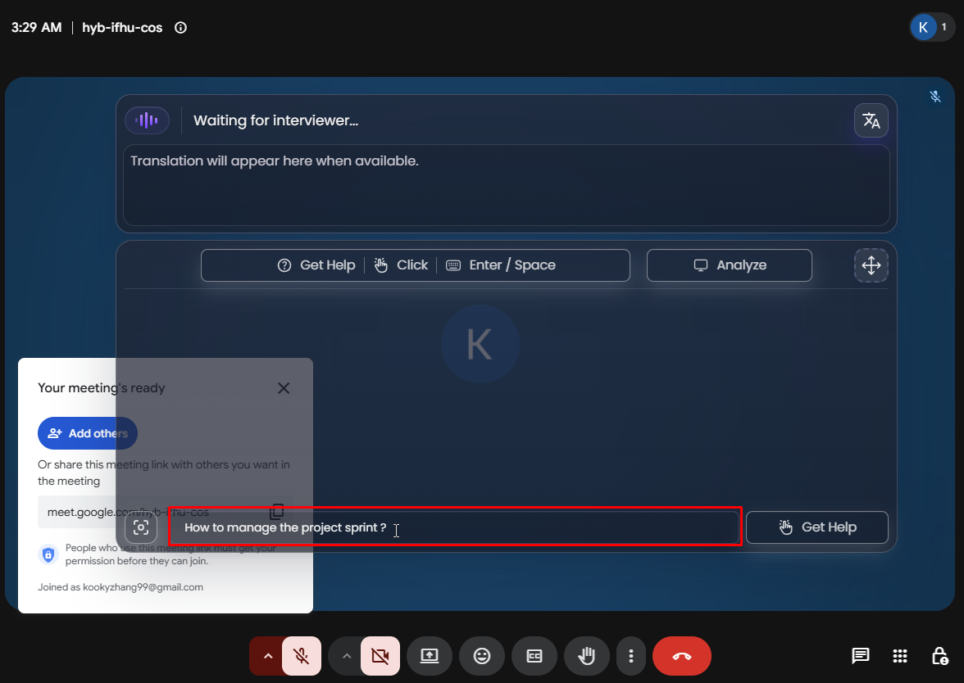Open the emoji reactions button
The width and height of the screenshot is (964, 683).
pos(482,656)
